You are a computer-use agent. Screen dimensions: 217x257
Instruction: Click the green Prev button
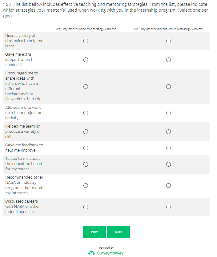coord(94,232)
